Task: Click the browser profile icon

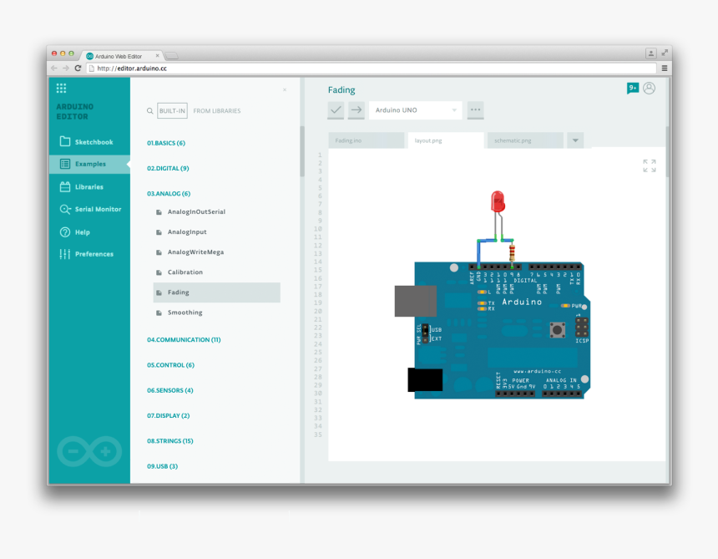Action: [650, 53]
